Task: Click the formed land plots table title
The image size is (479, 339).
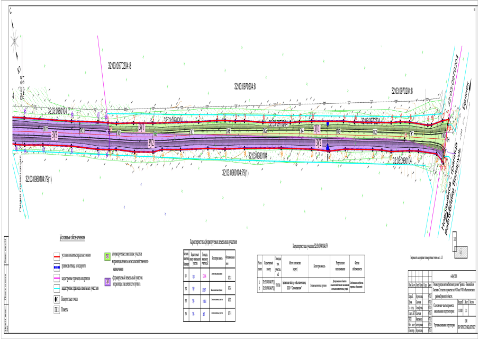Action: [213, 242]
